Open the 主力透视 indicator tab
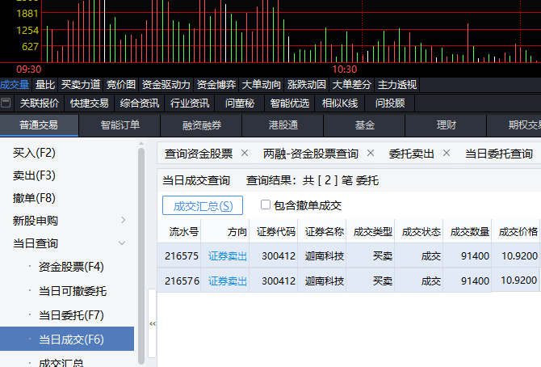Screen dimensions: 541x367 click(397, 85)
